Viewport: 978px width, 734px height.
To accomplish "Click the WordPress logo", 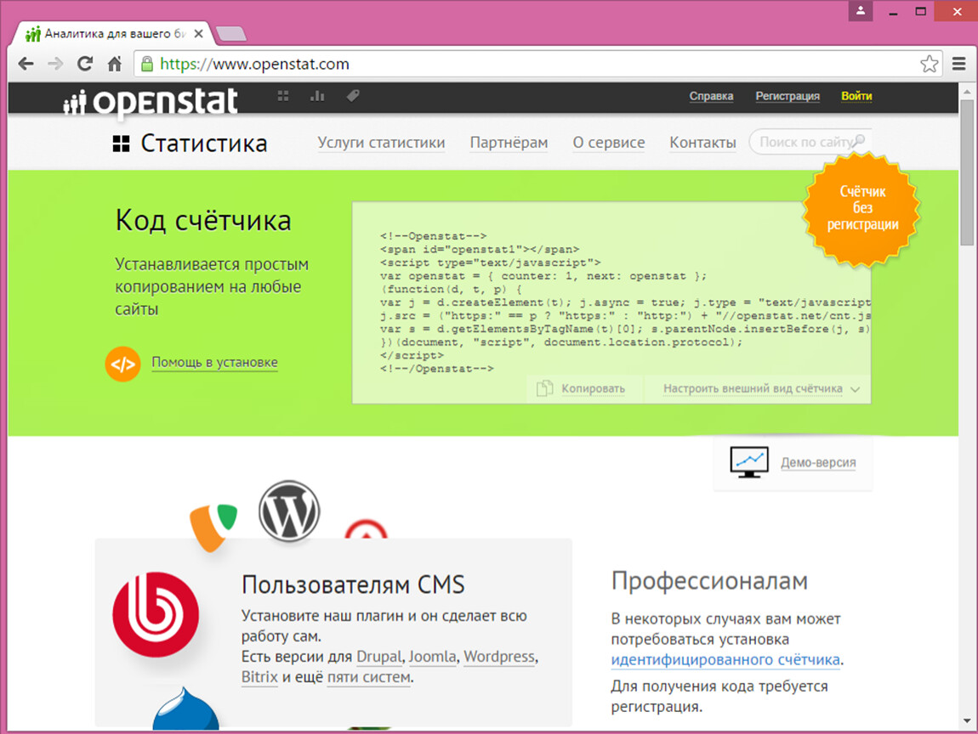I will point(289,511).
